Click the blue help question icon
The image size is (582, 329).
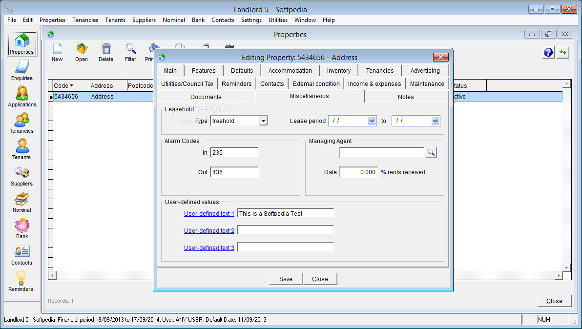548,52
